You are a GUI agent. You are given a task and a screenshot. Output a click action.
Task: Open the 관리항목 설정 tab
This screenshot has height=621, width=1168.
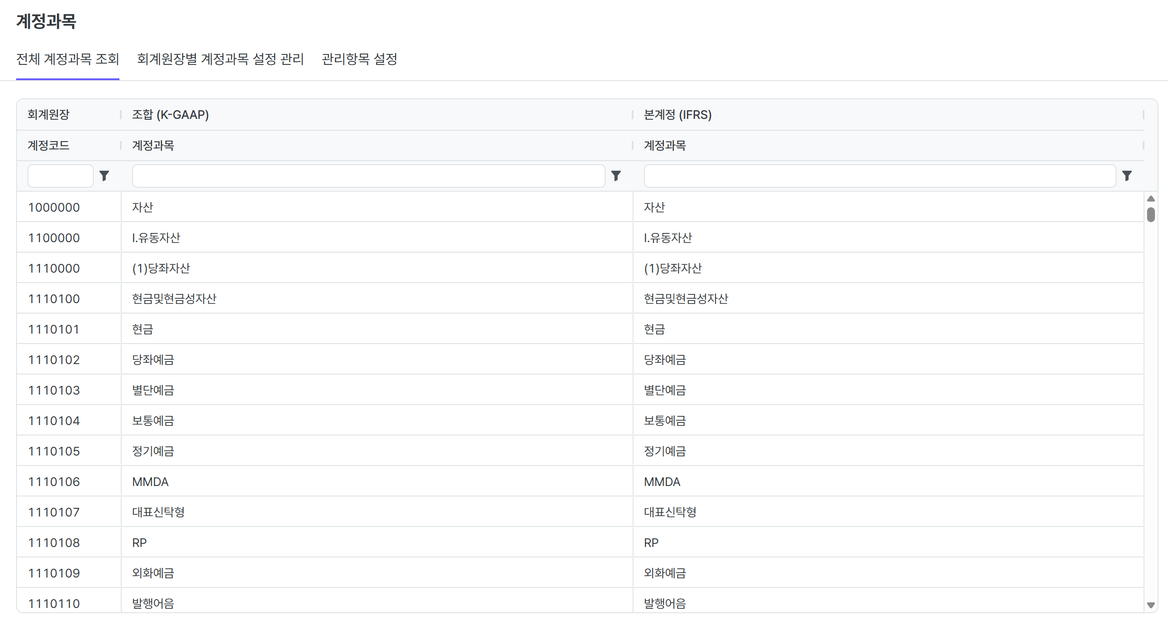[359, 59]
